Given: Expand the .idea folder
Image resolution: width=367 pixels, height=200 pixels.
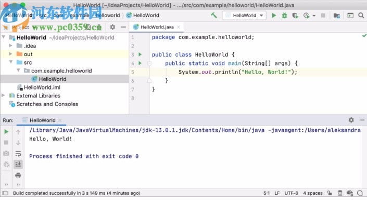Looking at the screenshot, I should click(x=10, y=45).
